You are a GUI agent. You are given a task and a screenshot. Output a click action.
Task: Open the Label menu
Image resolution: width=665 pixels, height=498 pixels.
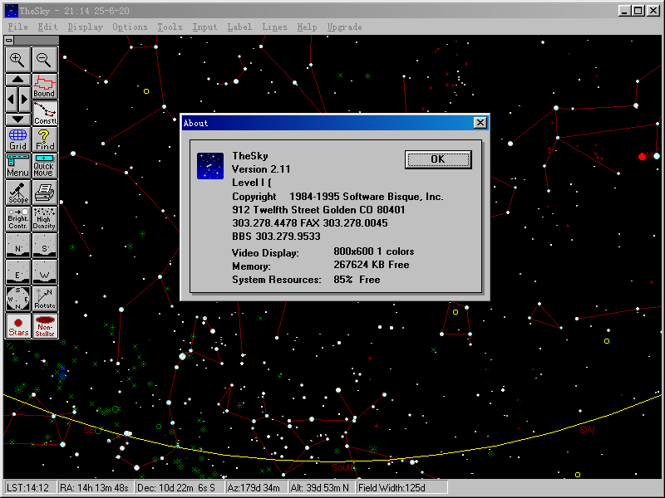click(239, 27)
